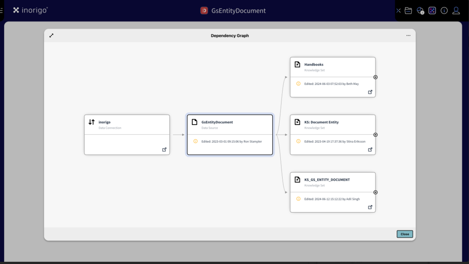
Task: Toggle fullscreen for the Dependency Graph dialog
Action: [51, 36]
